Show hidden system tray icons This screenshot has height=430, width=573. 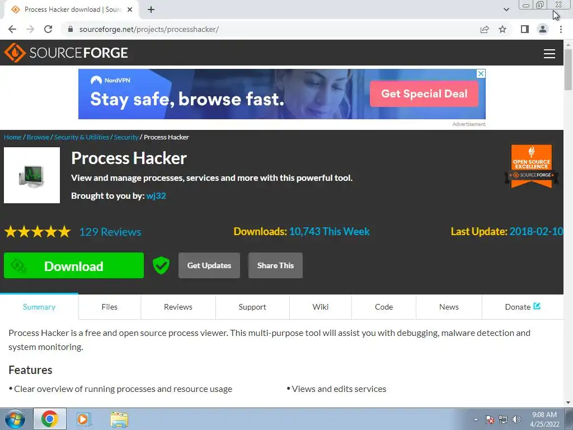click(x=476, y=419)
